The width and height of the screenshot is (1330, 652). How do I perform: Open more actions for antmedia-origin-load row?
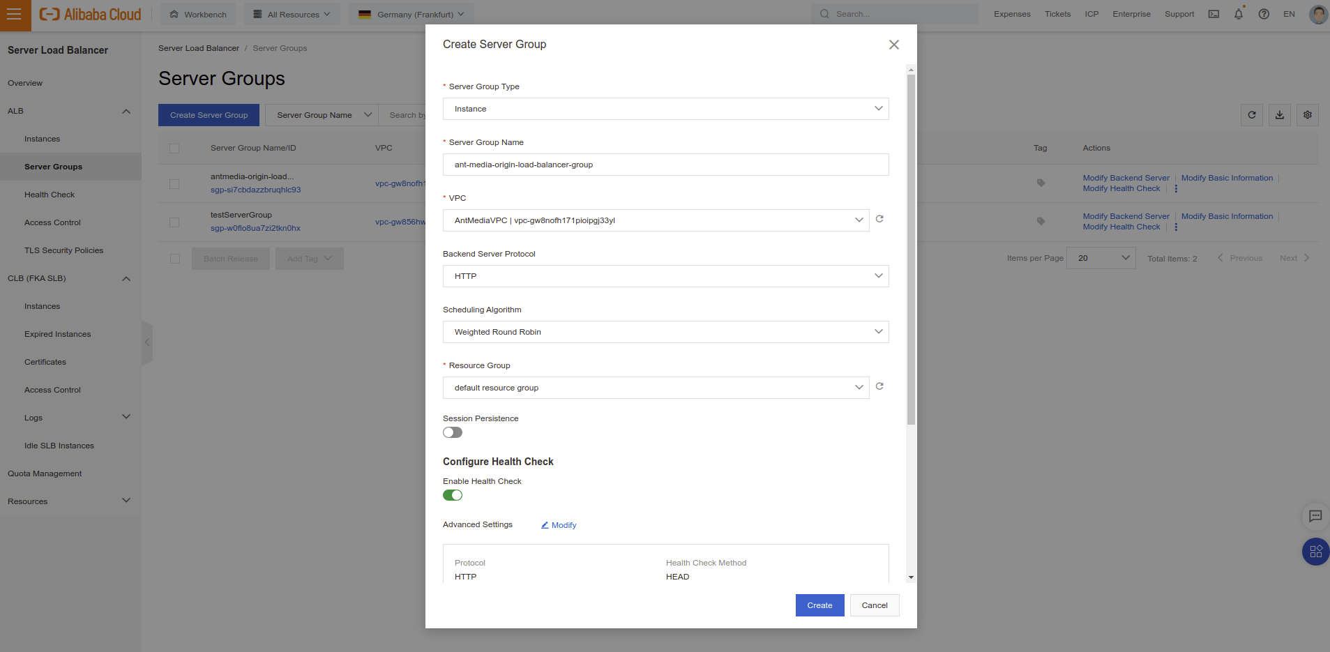[x=1176, y=189]
